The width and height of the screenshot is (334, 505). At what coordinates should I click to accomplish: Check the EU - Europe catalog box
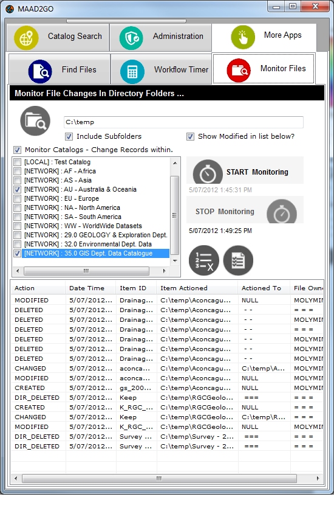[18, 198]
